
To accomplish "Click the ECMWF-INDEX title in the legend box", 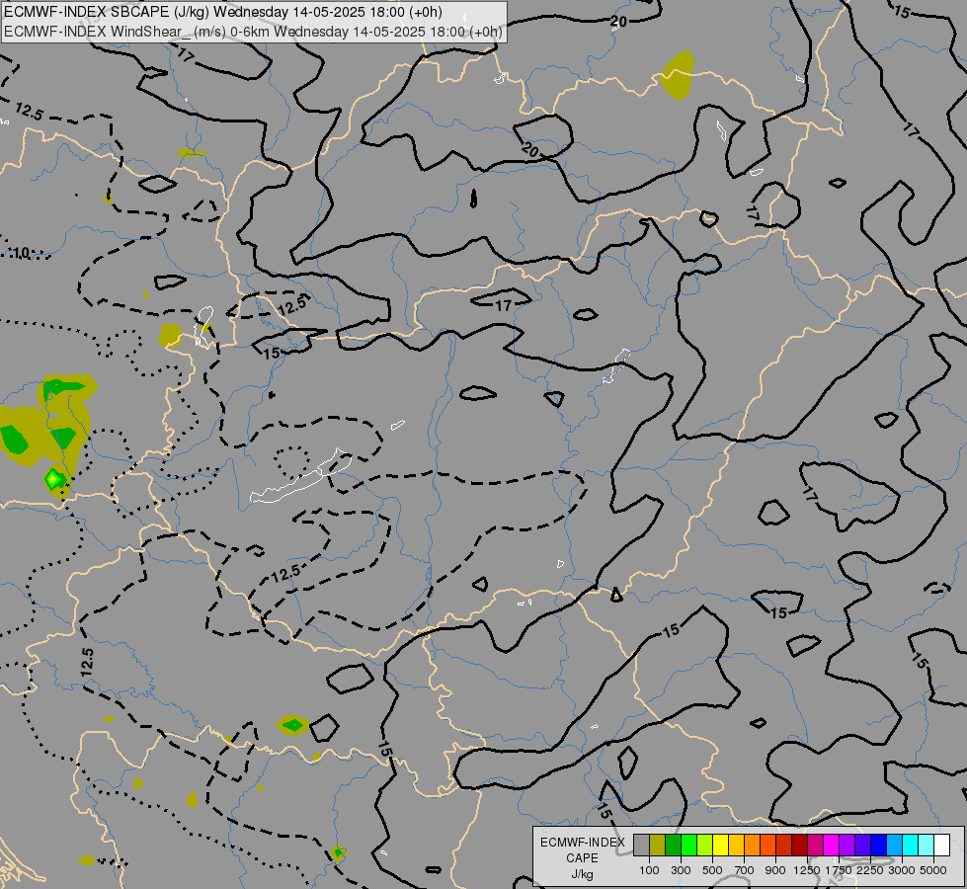I will 583,843.
